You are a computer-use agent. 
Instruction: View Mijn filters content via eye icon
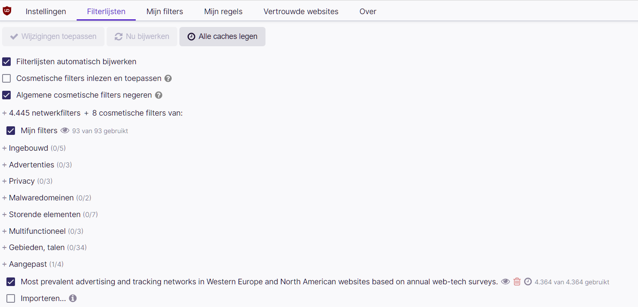(x=65, y=131)
